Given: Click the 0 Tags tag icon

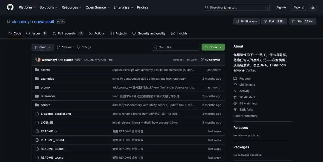Looking at the screenshot, I should tap(78, 47).
